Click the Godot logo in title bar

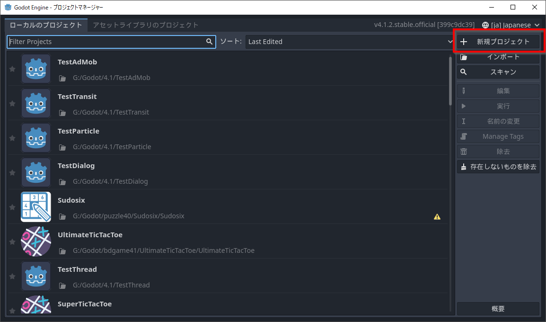[8, 7]
